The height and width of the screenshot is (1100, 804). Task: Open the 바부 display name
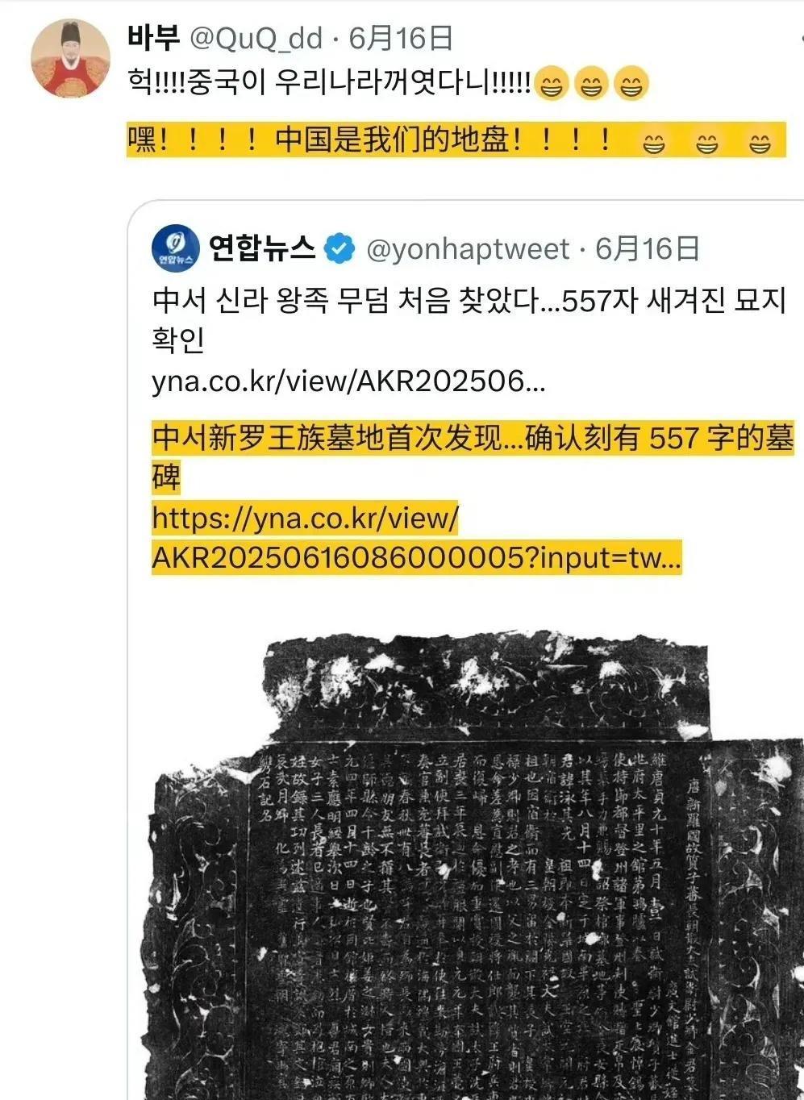coord(153,38)
